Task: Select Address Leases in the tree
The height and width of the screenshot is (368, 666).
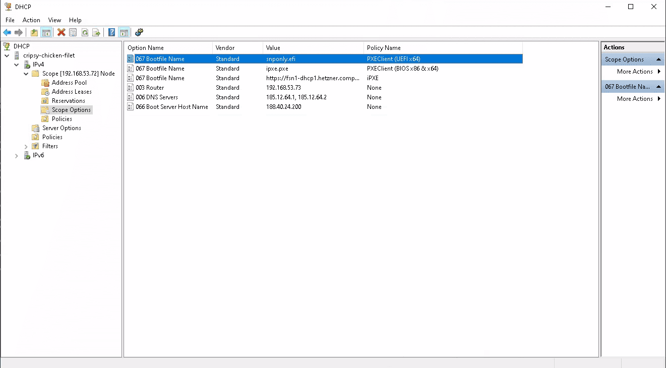Action: 72,91
